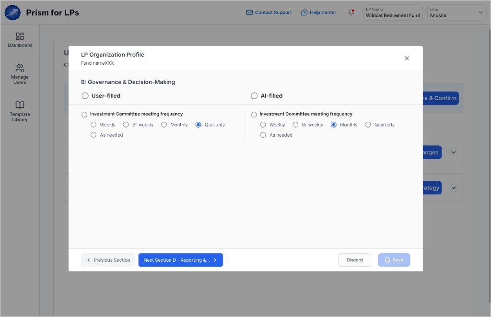This screenshot has width=491, height=317.
Task: Expand the chevron beside the 'rategy' button
Action: [454, 188]
